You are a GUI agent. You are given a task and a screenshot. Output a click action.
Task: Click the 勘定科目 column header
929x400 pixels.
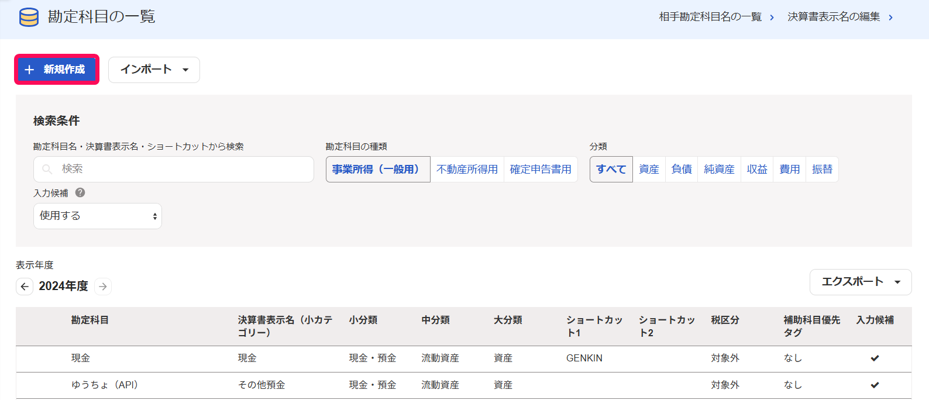coord(90,320)
